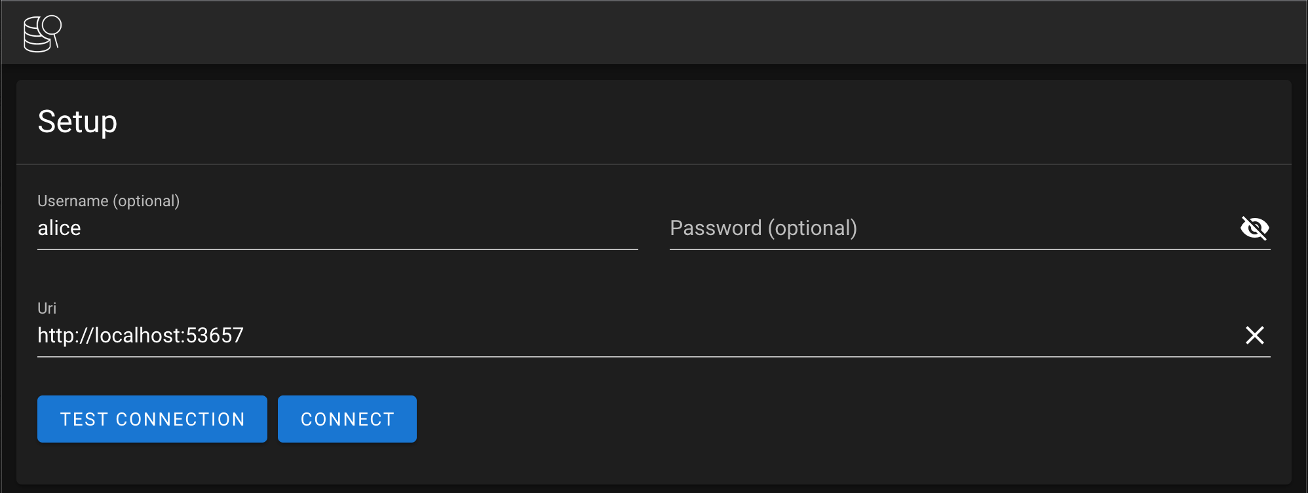Screen dimensions: 1308x493
Task: Click the empty top header bar area
Action: click(655, 33)
